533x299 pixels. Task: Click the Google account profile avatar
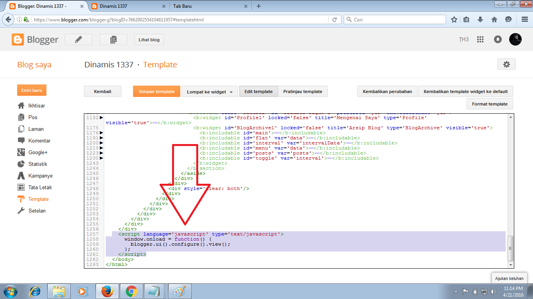tap(515, 39)
